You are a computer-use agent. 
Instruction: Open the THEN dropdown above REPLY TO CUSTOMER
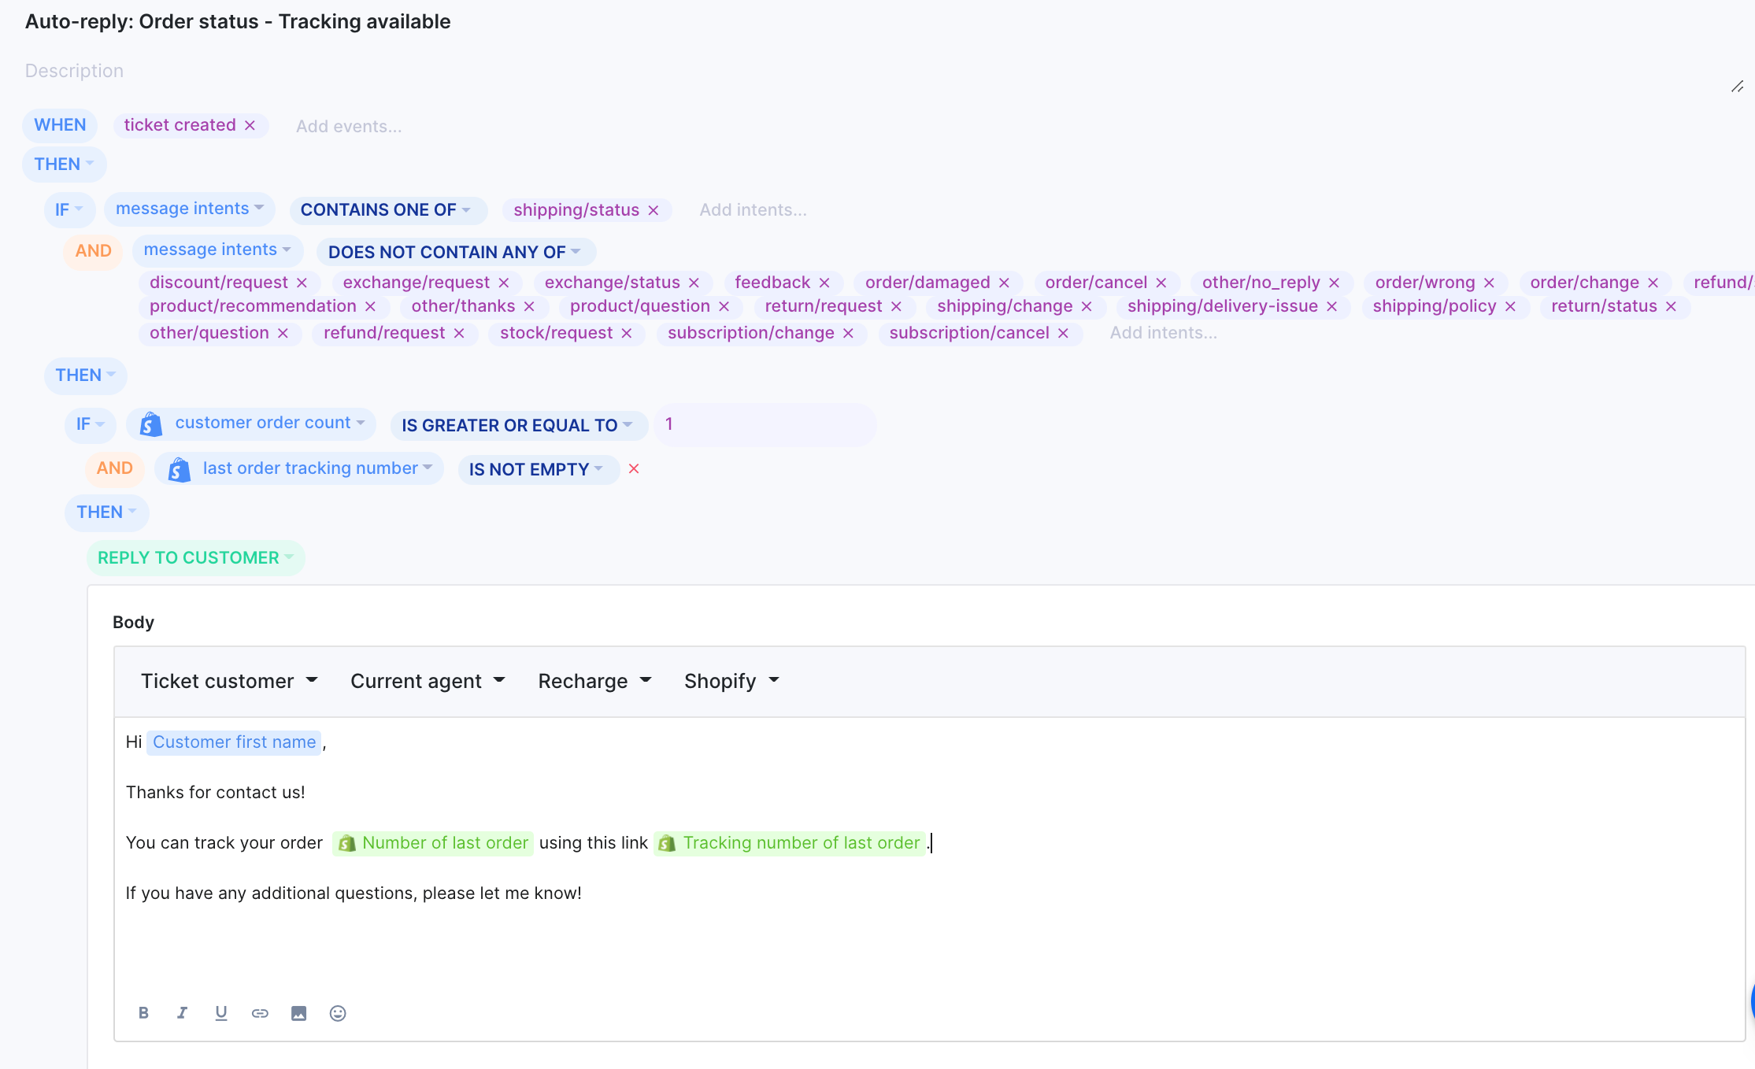[106, 512]
